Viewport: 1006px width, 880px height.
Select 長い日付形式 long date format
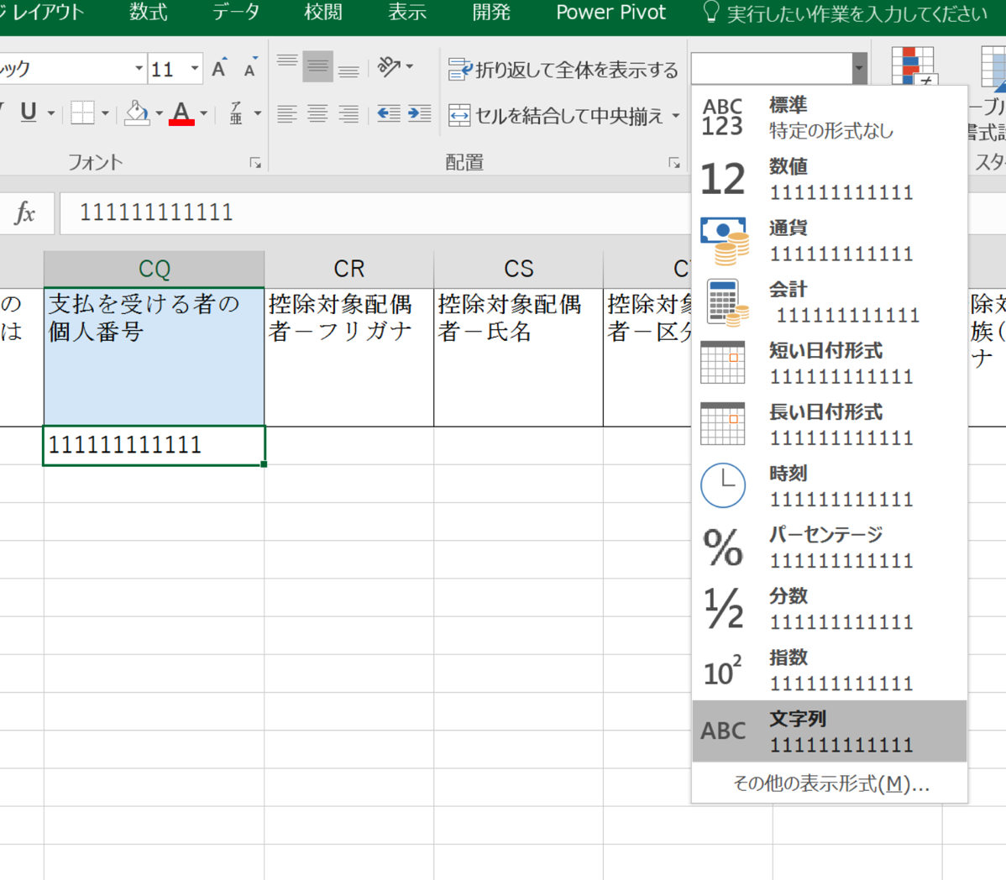point(830,425)
